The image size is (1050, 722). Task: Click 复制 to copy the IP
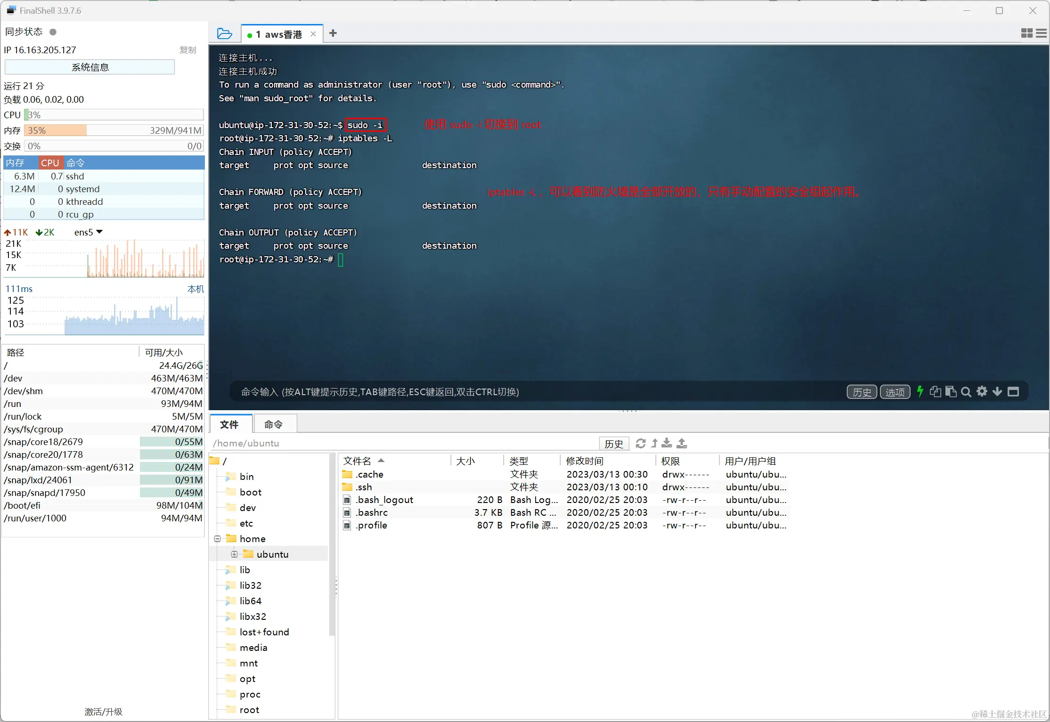tap(187, 50)
